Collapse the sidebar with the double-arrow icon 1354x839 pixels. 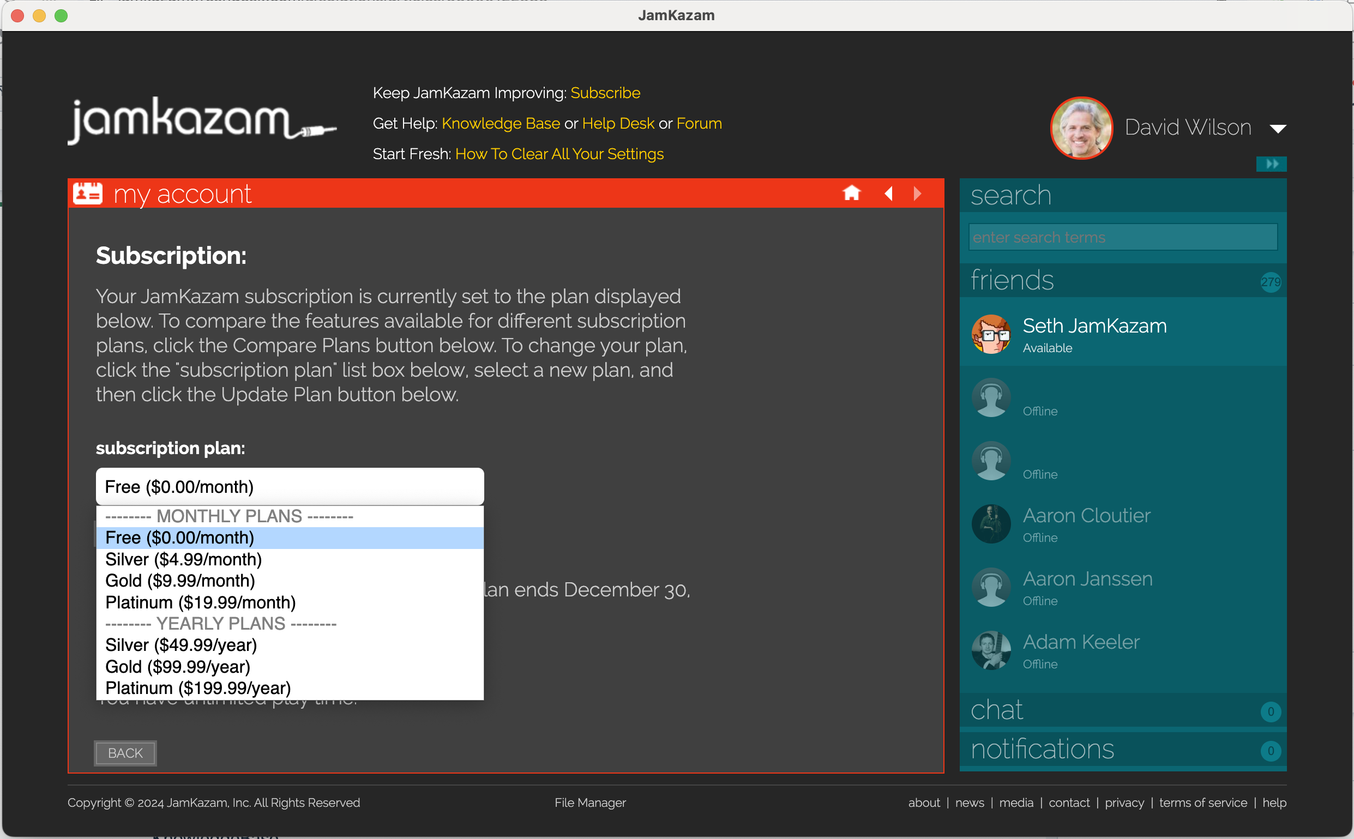coord(1271,164)
